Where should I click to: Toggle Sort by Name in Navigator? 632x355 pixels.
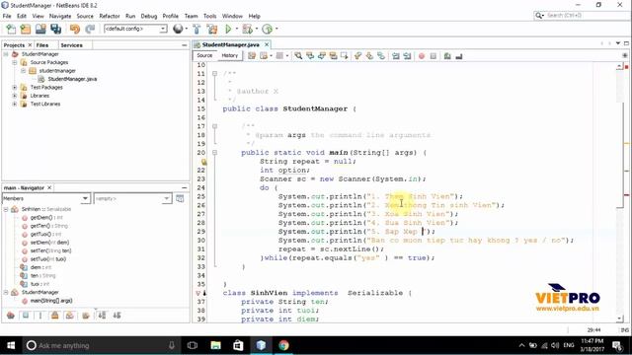click(x=102, y=316)
